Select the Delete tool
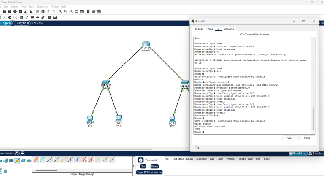This screenshot has height=176, width=324. coord(10,17)
